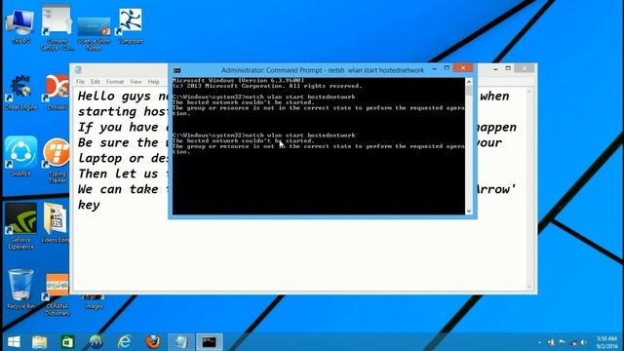The width and height of the screenshot is (624, 351).
Task: Click Command Prompt title bar system icon
Action: [x=177, y=70]
